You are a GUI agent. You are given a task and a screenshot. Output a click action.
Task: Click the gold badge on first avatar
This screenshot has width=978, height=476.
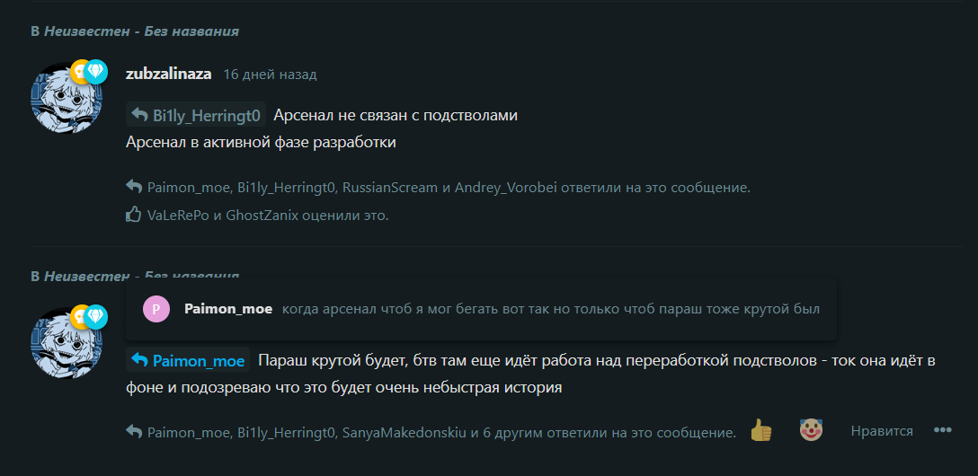click(x=81, y=72)
